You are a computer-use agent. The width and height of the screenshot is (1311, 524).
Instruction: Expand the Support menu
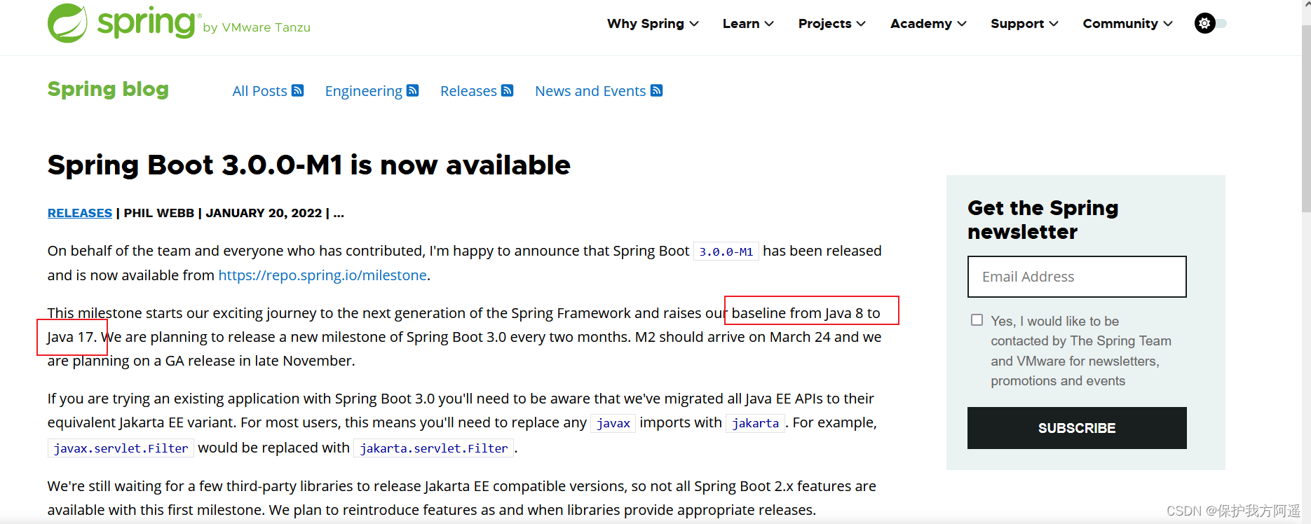(x=1024, y=23)
